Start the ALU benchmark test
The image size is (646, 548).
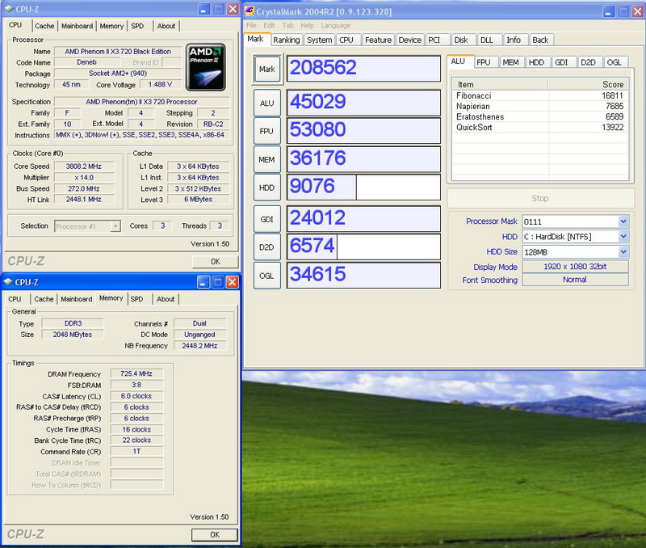(266, 103)
